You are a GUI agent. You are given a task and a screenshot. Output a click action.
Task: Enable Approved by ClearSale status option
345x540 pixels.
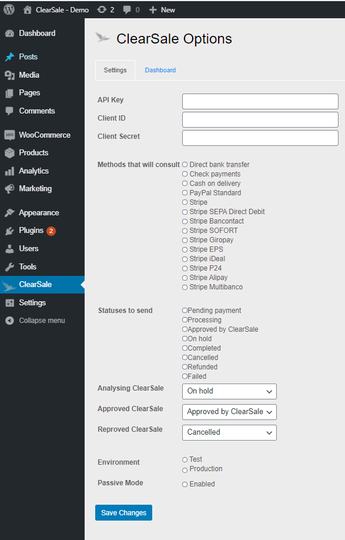point(185,329)
